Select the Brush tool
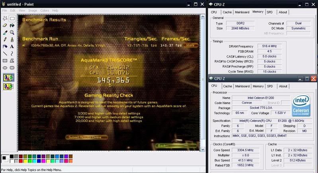Image resolution: width=318 pixels, height=173 pixels. click(x=12, y=40)
